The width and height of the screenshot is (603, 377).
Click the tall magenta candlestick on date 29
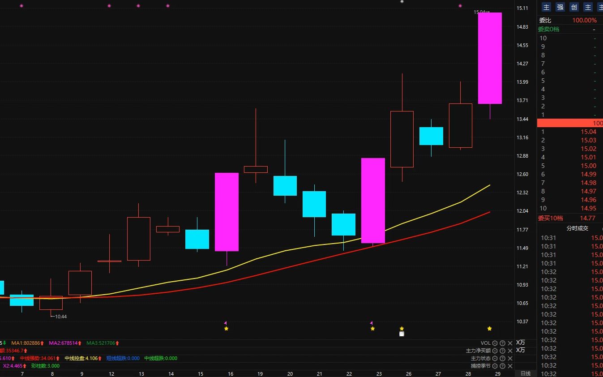490,58
